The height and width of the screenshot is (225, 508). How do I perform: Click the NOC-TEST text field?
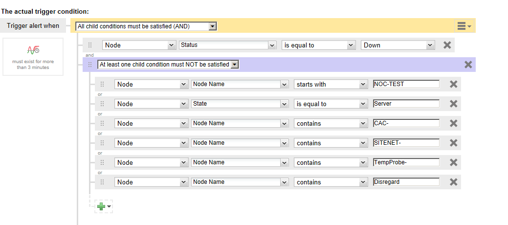point(406,84)
